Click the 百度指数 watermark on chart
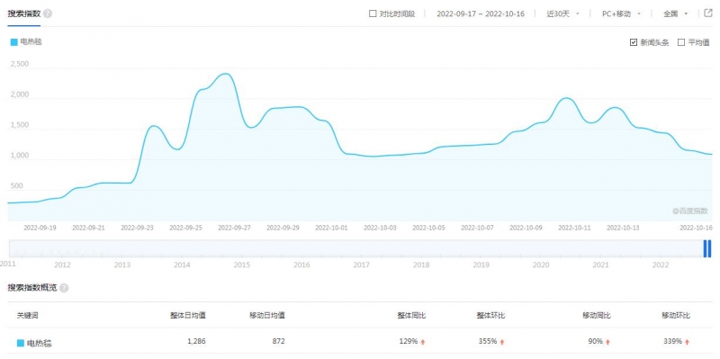The image size is (720, 359). [690, 211]
